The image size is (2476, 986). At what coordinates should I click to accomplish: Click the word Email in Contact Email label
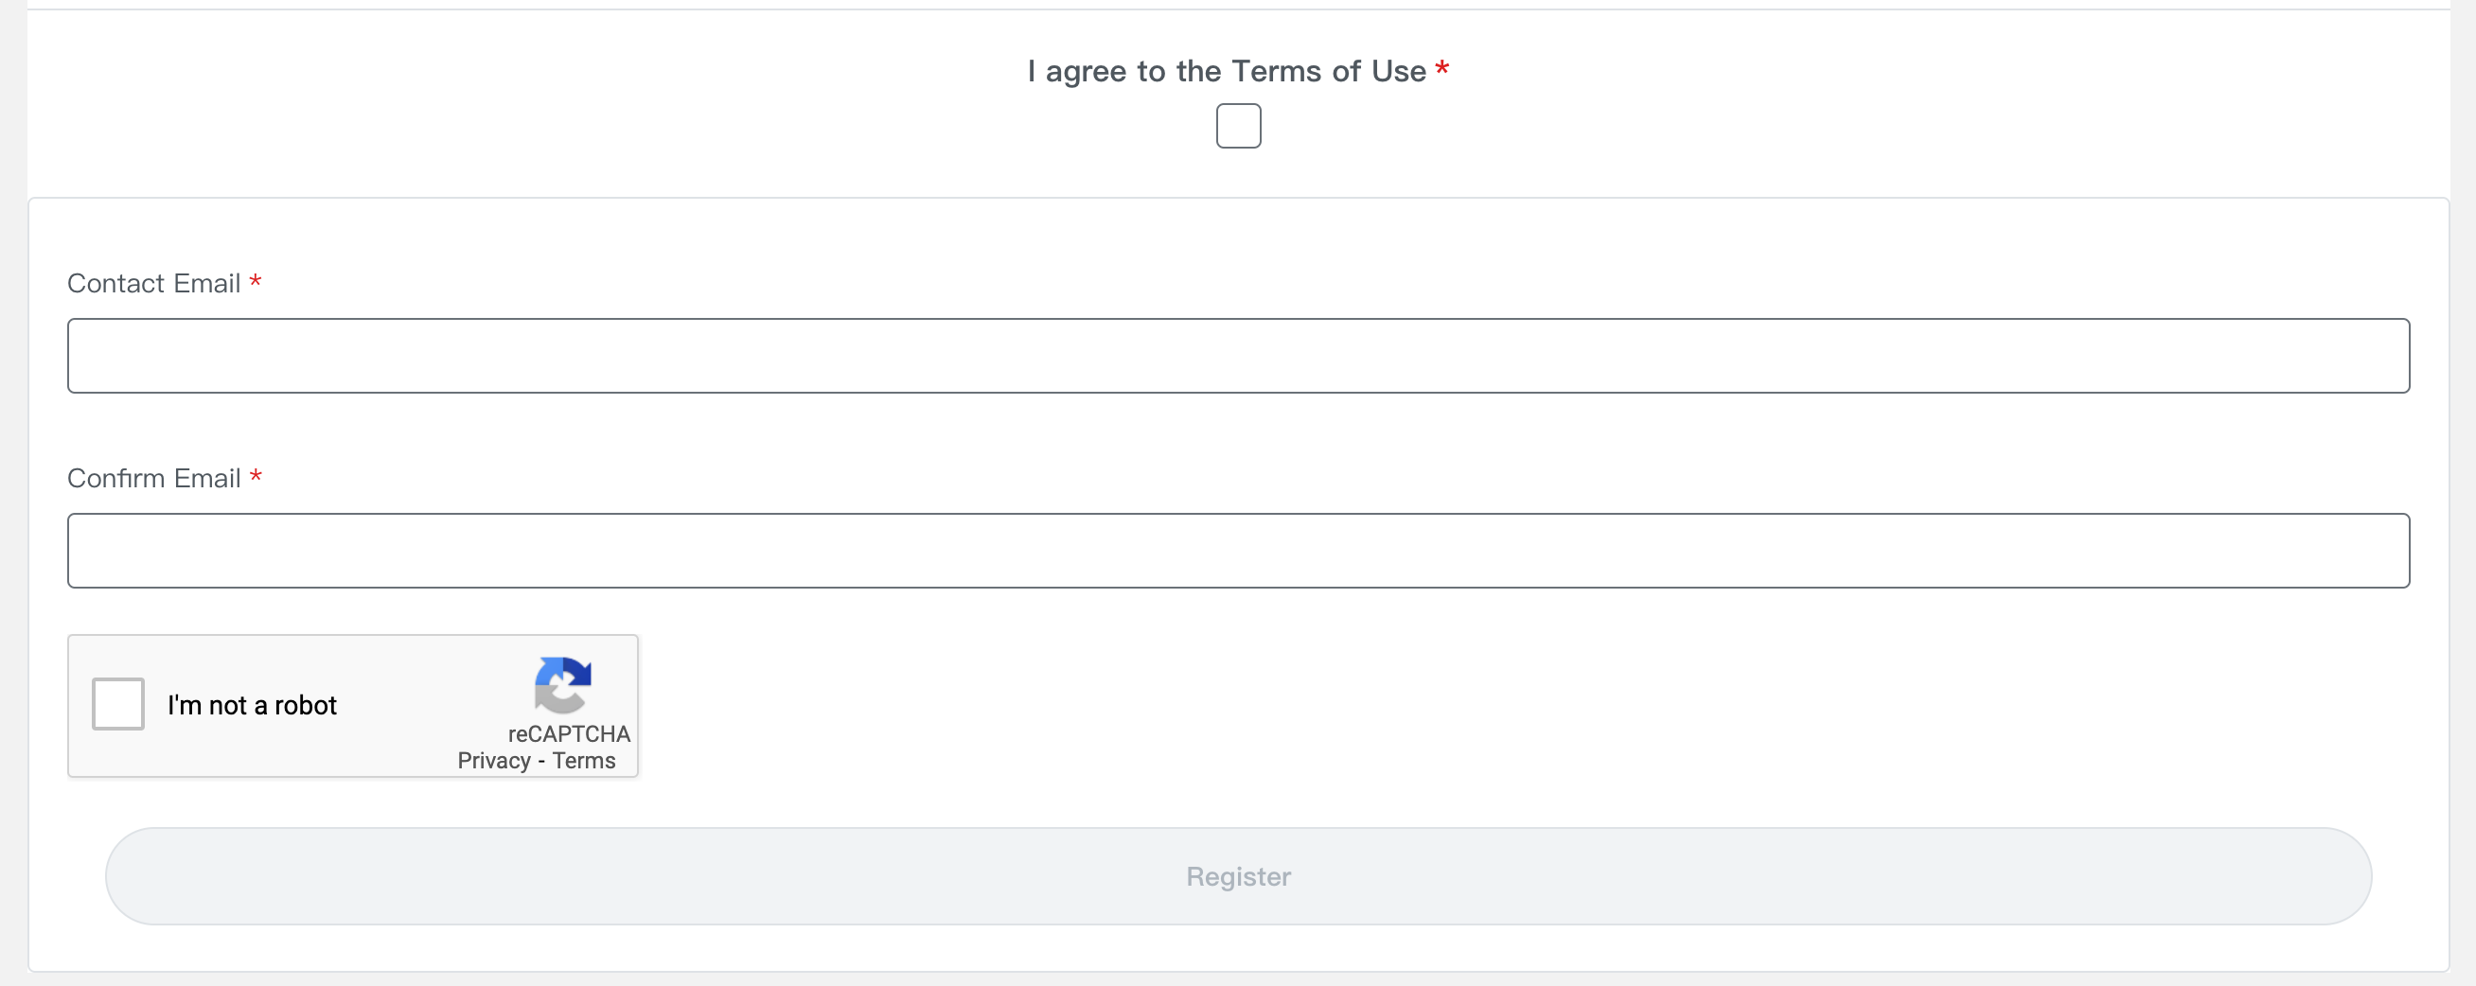206,284
